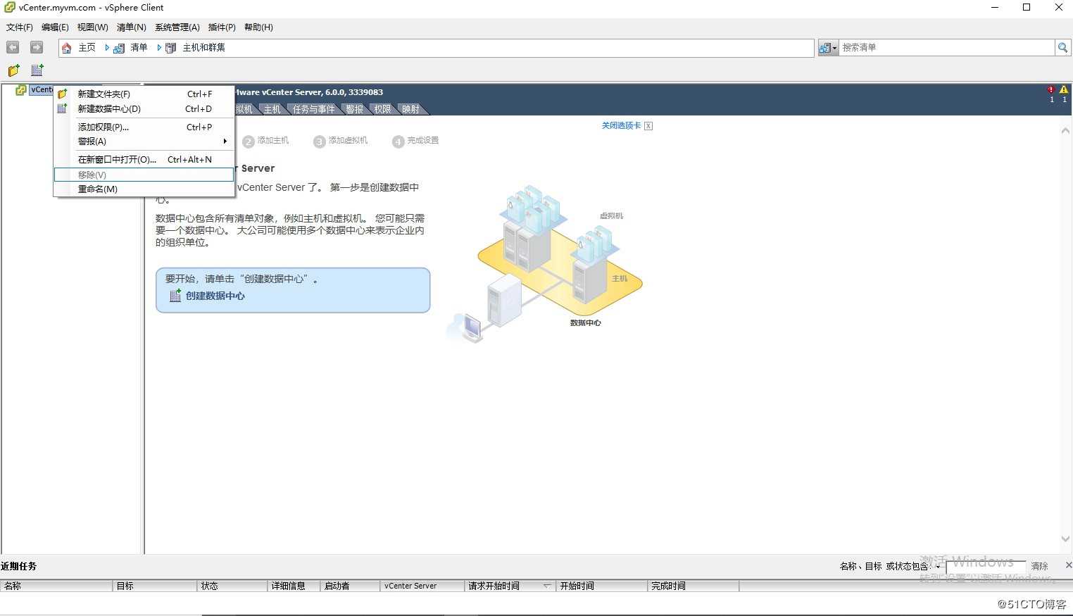Choose 重命名(M) from context menu
This screenshot has height=616, width=1073.
144,189
